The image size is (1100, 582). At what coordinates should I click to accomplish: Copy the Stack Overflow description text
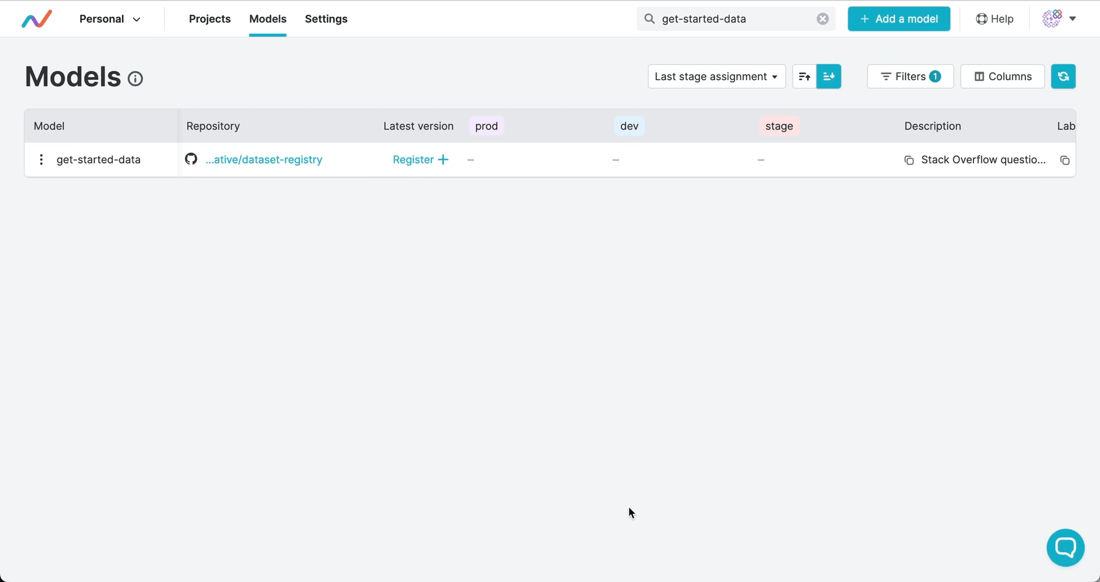tap(909, 160)
